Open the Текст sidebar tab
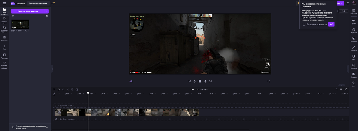Viewport: 358px width, 131px height. 4,47
